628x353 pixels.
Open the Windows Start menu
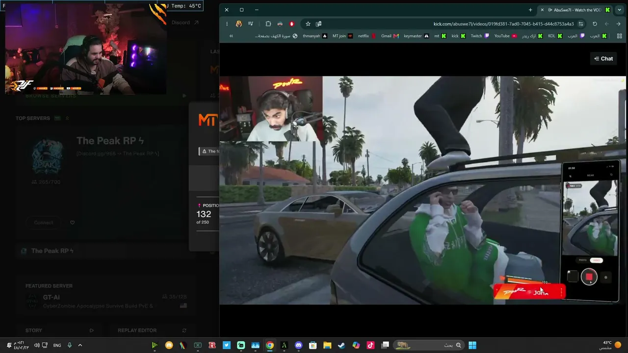pyautogui.click(x=472, y=345)
